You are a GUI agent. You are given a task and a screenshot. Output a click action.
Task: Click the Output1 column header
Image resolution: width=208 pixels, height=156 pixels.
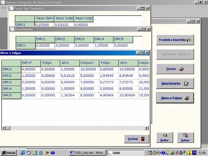point(89,63)
